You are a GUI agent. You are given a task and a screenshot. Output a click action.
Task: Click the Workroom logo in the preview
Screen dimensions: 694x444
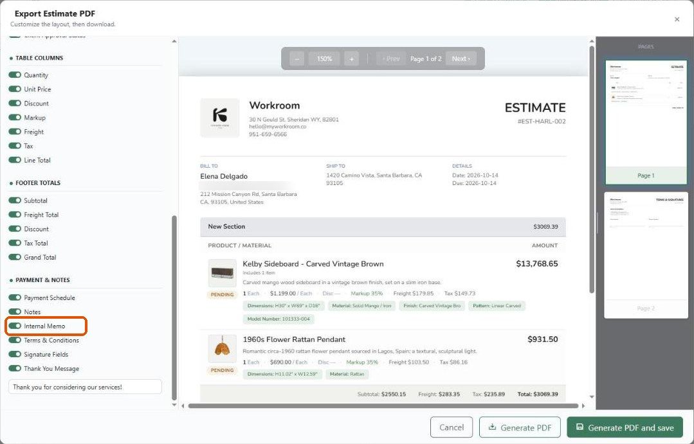pos(220,118)
